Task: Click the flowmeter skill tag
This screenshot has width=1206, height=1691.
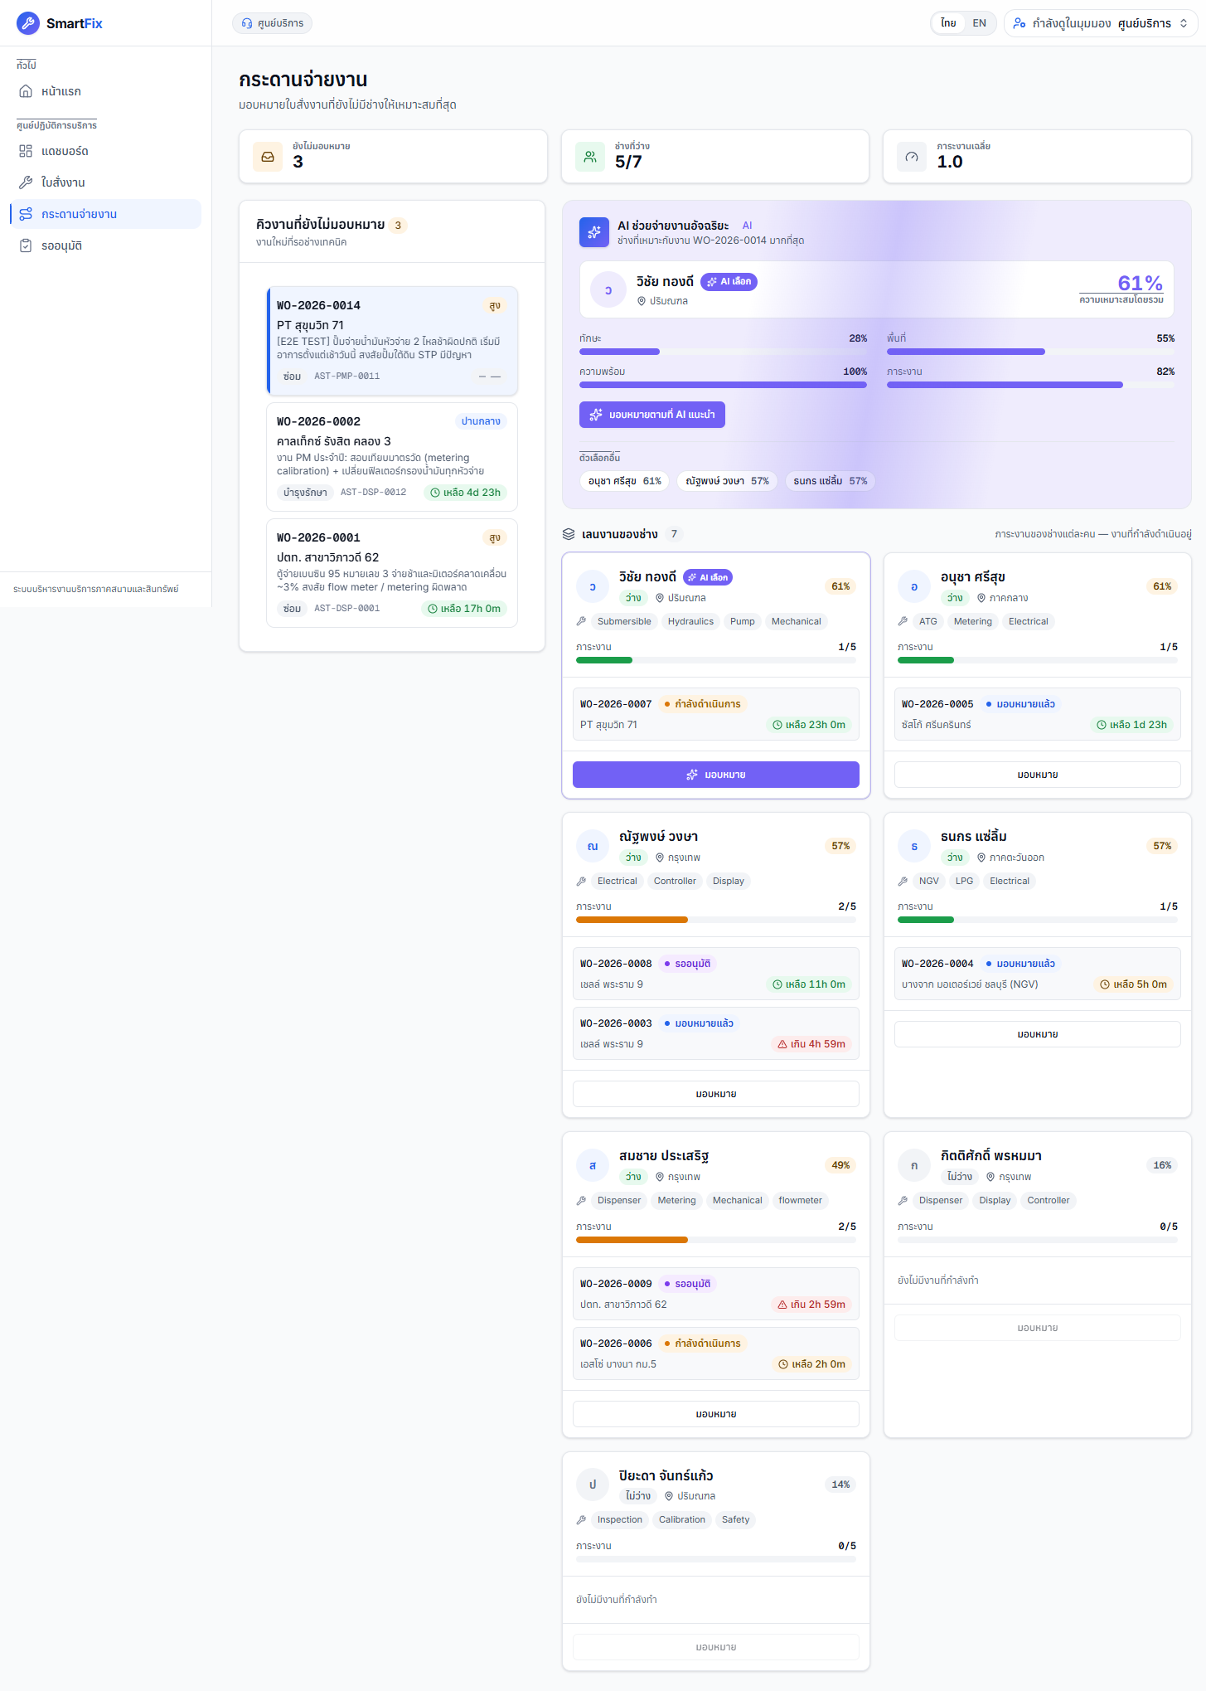Action: (800, 1200)
